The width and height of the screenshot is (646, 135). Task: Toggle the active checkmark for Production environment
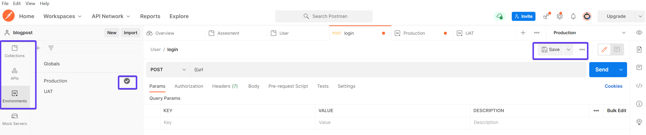pyautogui.click(x=127, y=81)
